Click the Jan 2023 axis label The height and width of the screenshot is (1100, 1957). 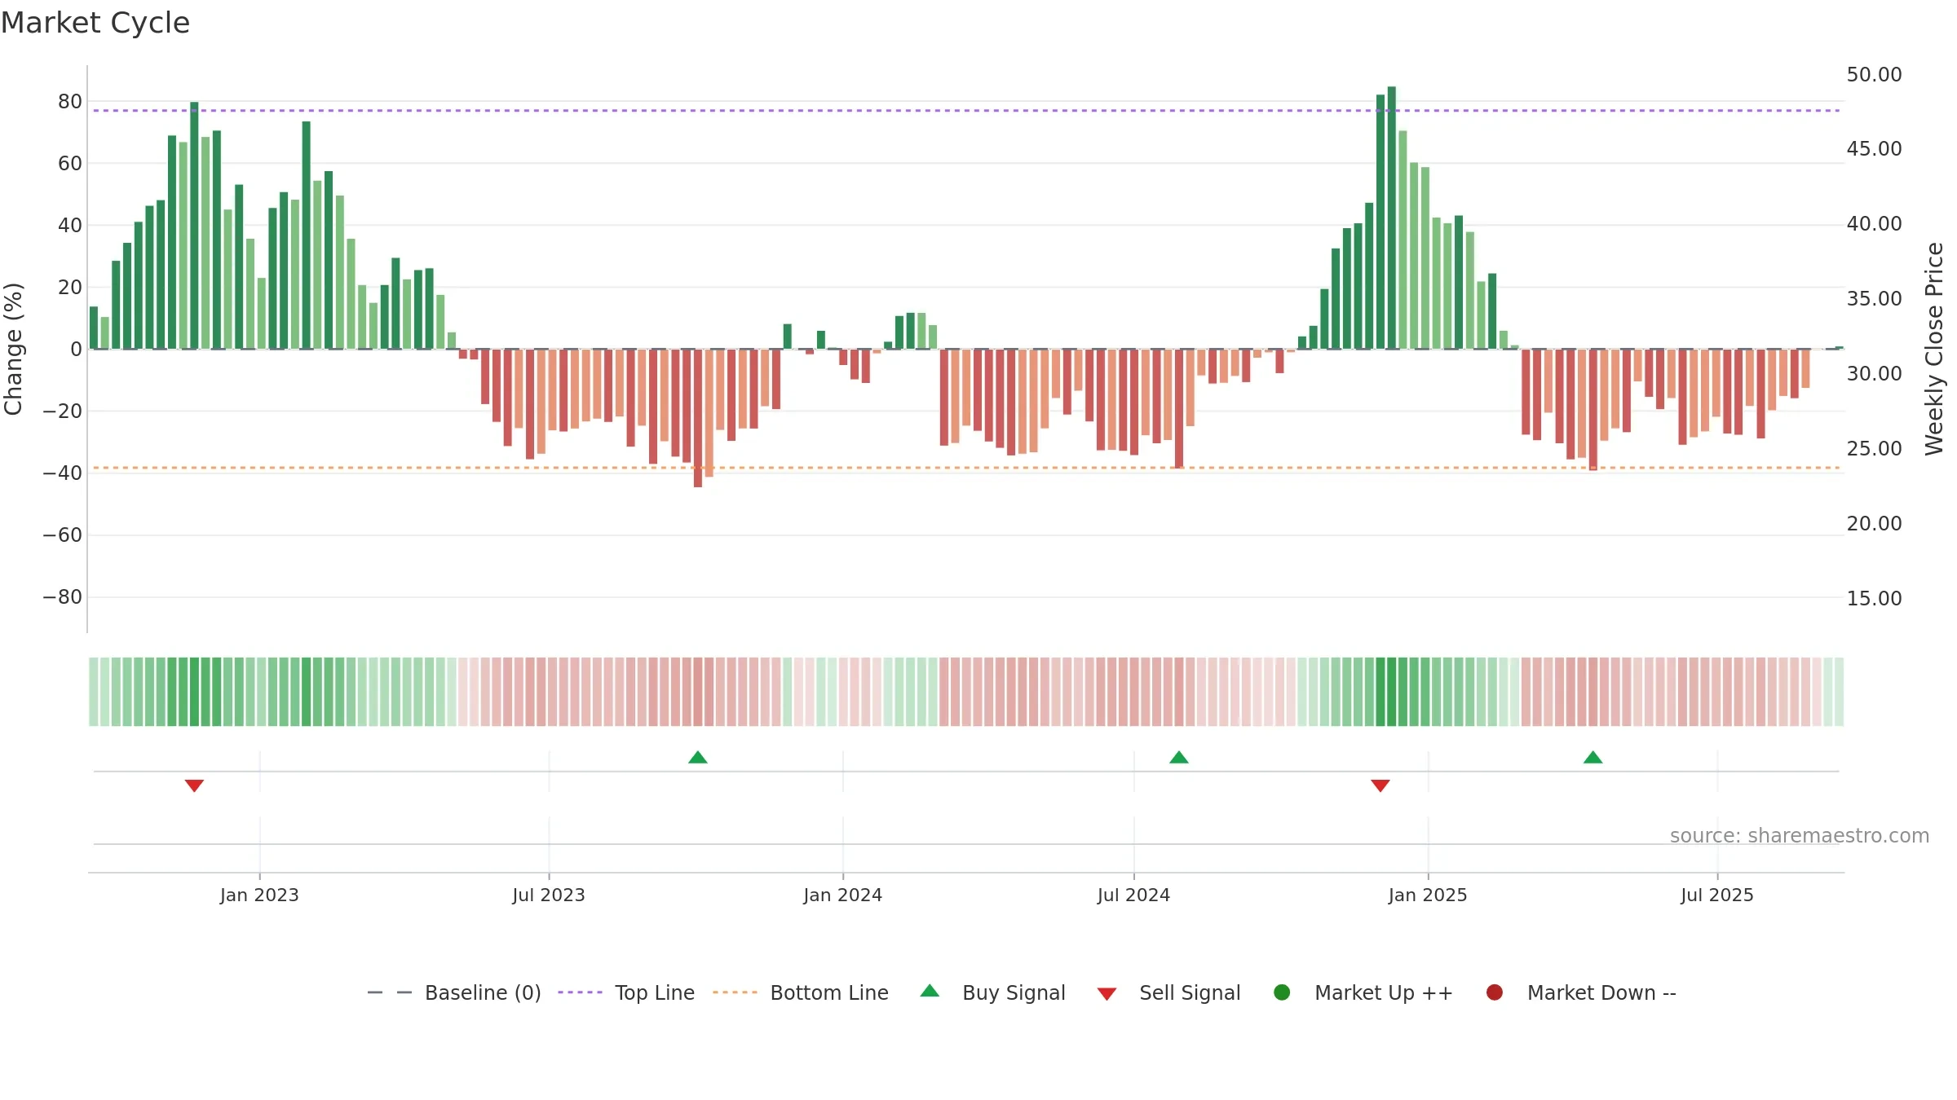pyautogui.click(x=259, y=895)
